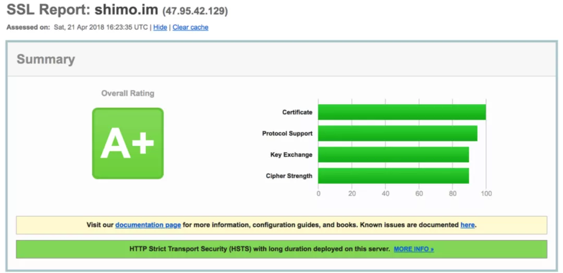Click the 'Assessed on:' label
Viewport: 563px width, 273px height.
(x=28, y=27)
